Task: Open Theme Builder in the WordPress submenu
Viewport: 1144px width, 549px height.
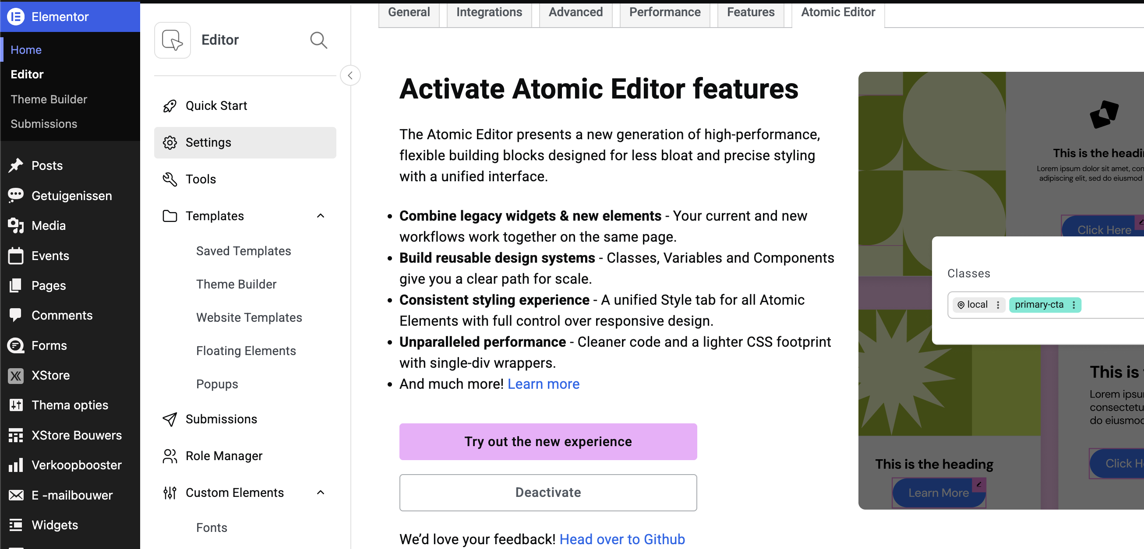Action: pyautogui.click(x=49, y=99)
